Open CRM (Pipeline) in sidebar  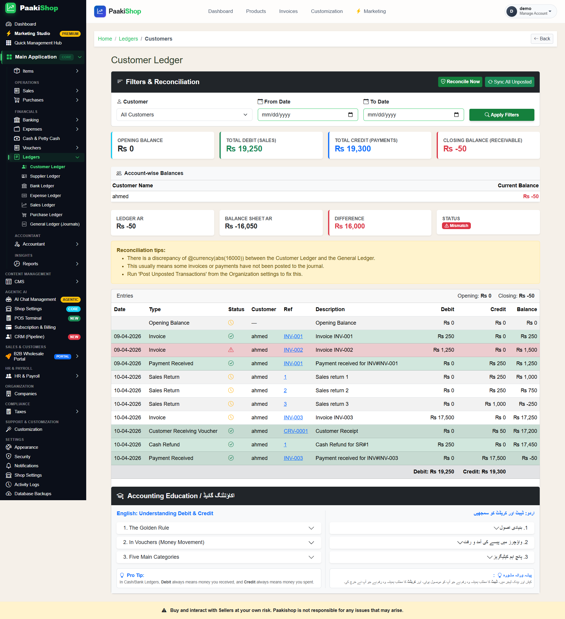29,337
